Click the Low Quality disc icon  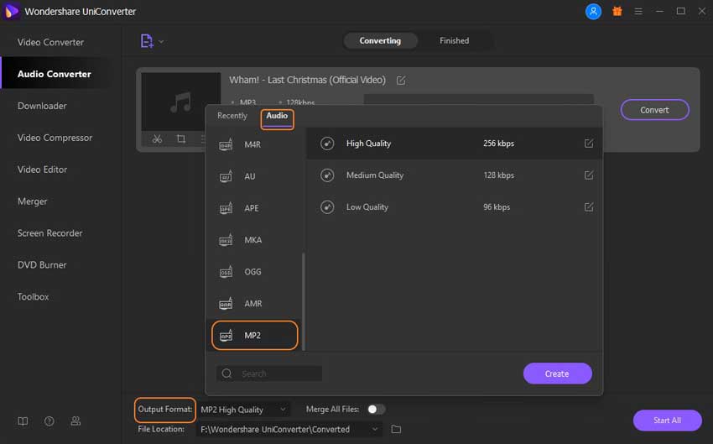(327, 207)
